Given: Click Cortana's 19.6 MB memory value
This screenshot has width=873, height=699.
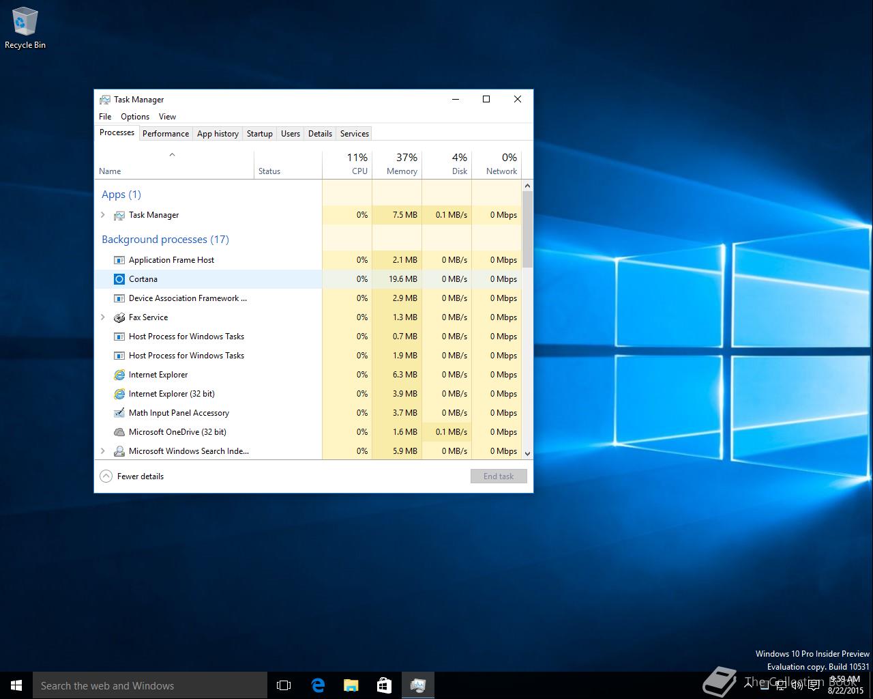Looking at the screenshot, I should pos(403,279).
